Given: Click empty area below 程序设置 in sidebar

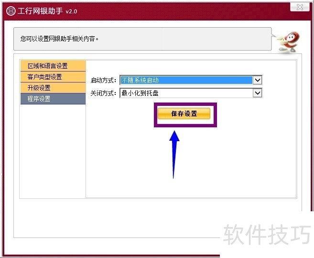Looking at the screenshot, I should [53, 148].
